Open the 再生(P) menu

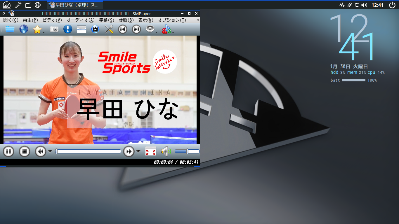coord(30,20)
